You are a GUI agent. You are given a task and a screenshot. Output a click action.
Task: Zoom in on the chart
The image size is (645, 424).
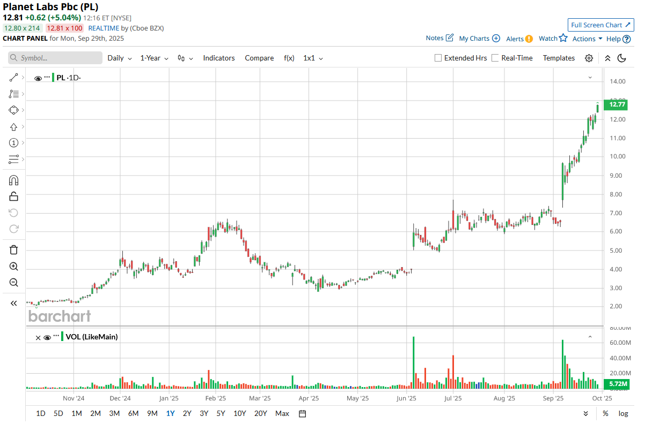point(14,266)
